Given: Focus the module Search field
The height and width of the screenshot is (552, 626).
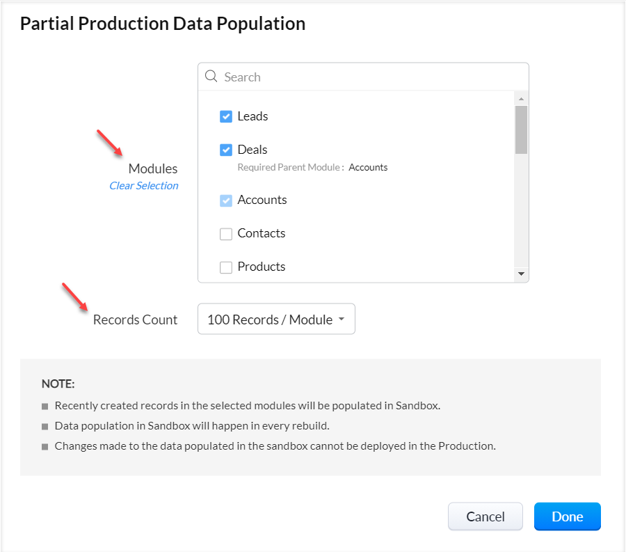Looking at the screenshot, I should (x=369, y=77).
